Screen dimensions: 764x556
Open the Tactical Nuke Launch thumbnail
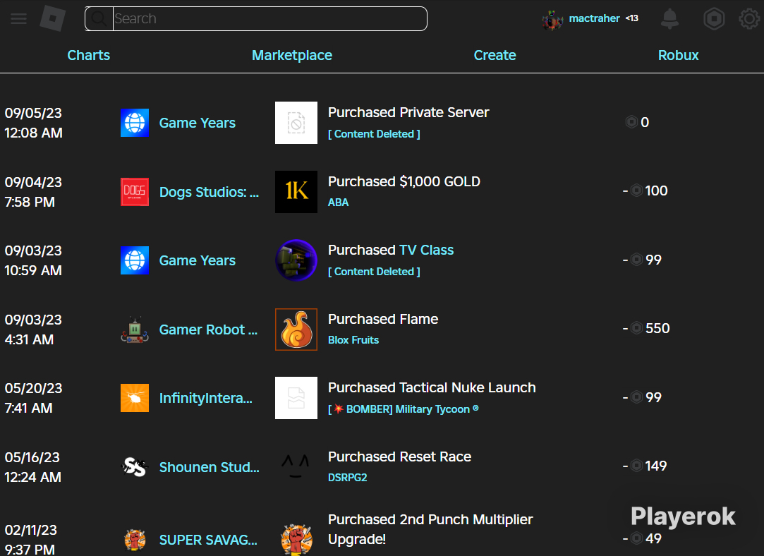tap(296, 398)
